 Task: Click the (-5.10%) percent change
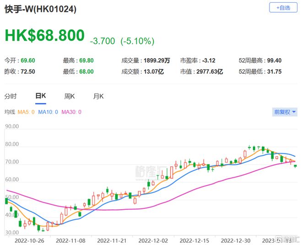point(137,41)
